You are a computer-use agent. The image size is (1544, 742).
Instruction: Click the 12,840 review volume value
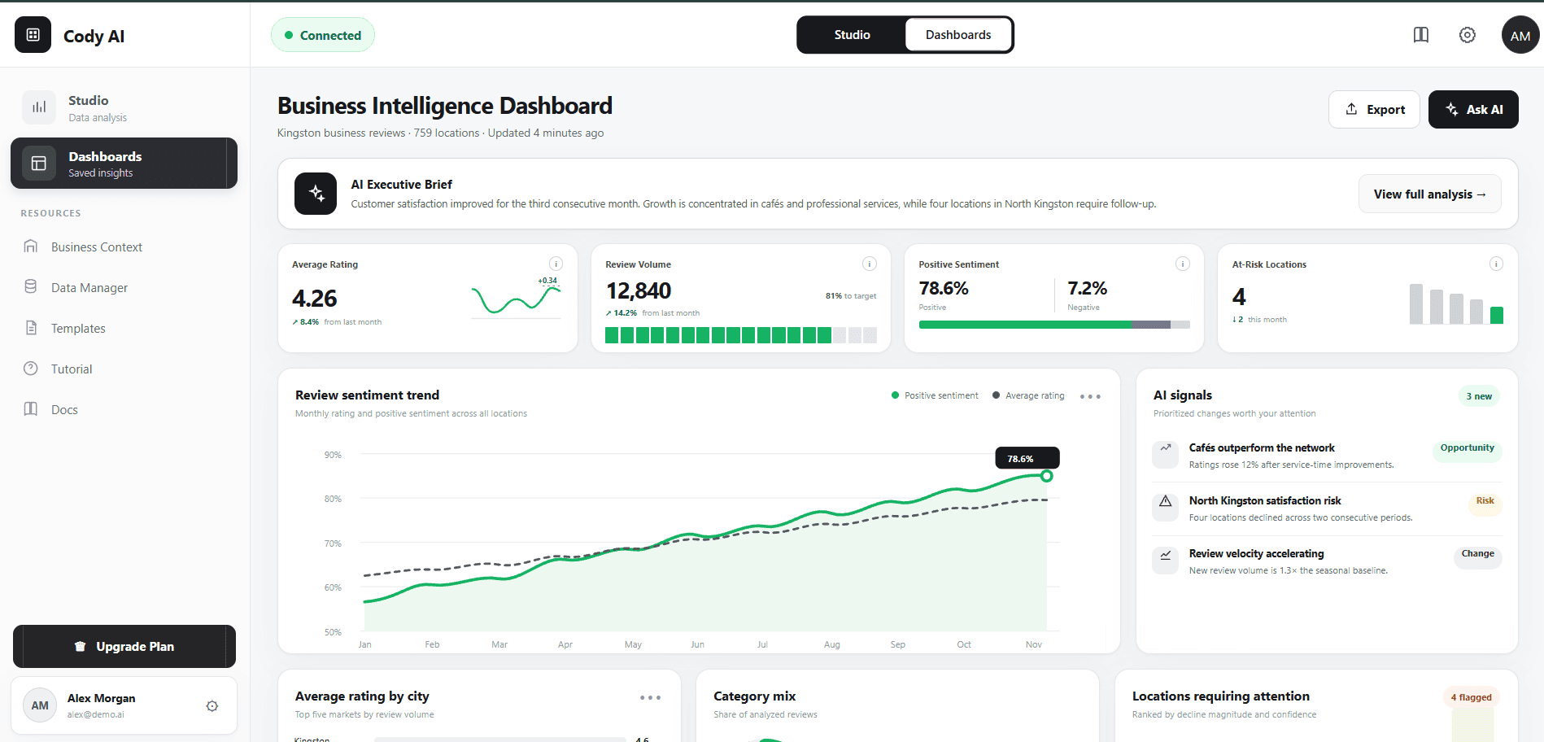pos(639,290)
